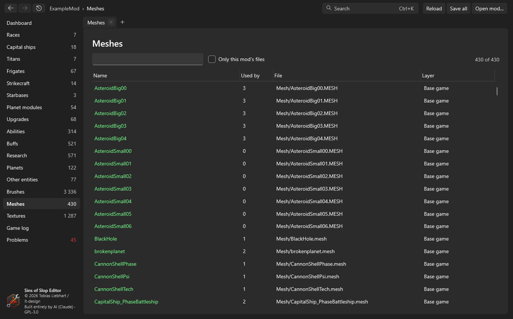Close the Meshes tab
This screenshot has height=319, width=513.
pyautogui.click(x=111, y=22)
